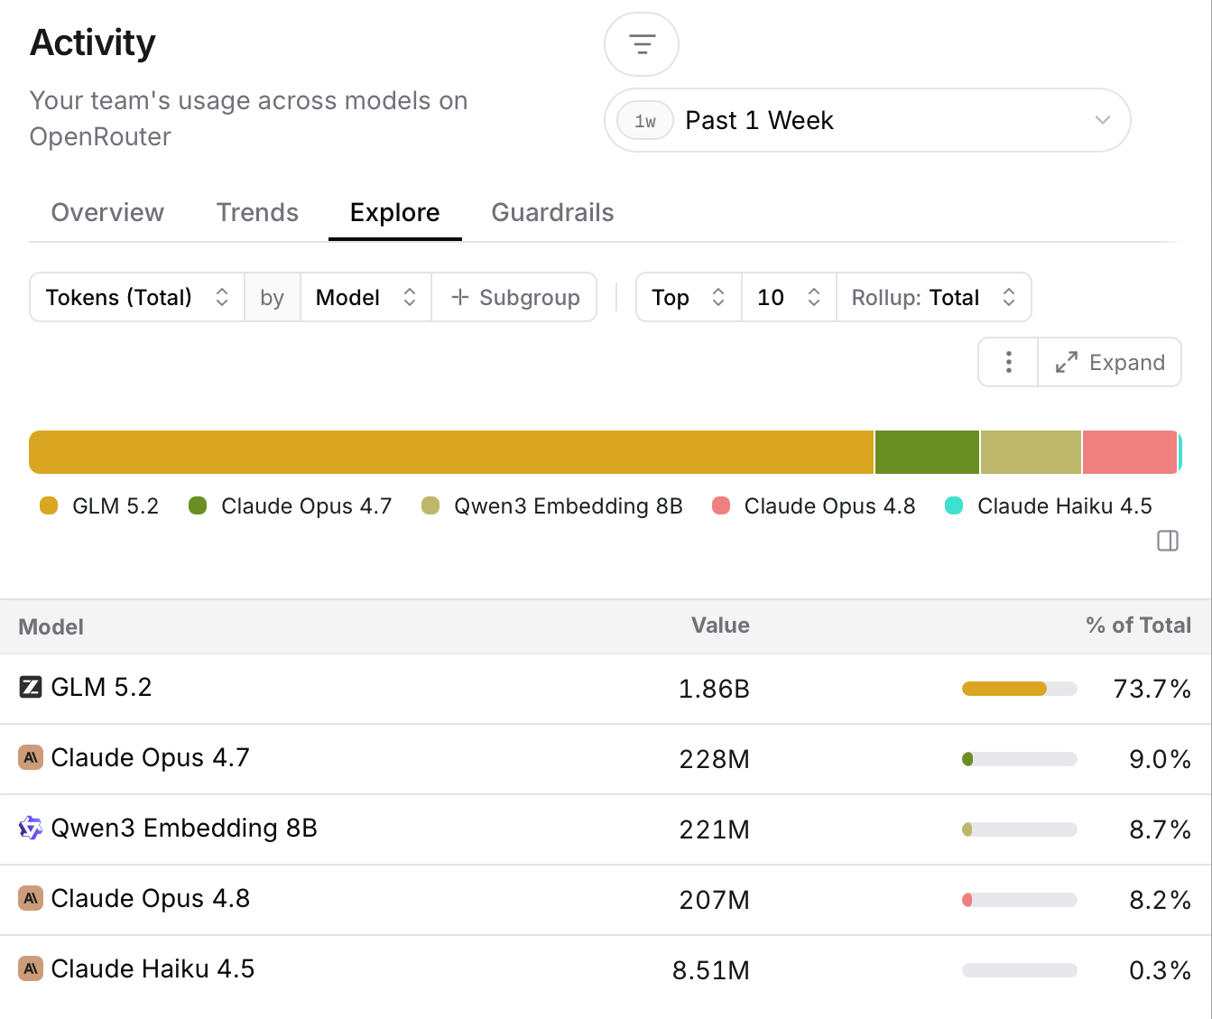Click the Claude Haiku 4.5 Anthropic icon

point(31,968)
